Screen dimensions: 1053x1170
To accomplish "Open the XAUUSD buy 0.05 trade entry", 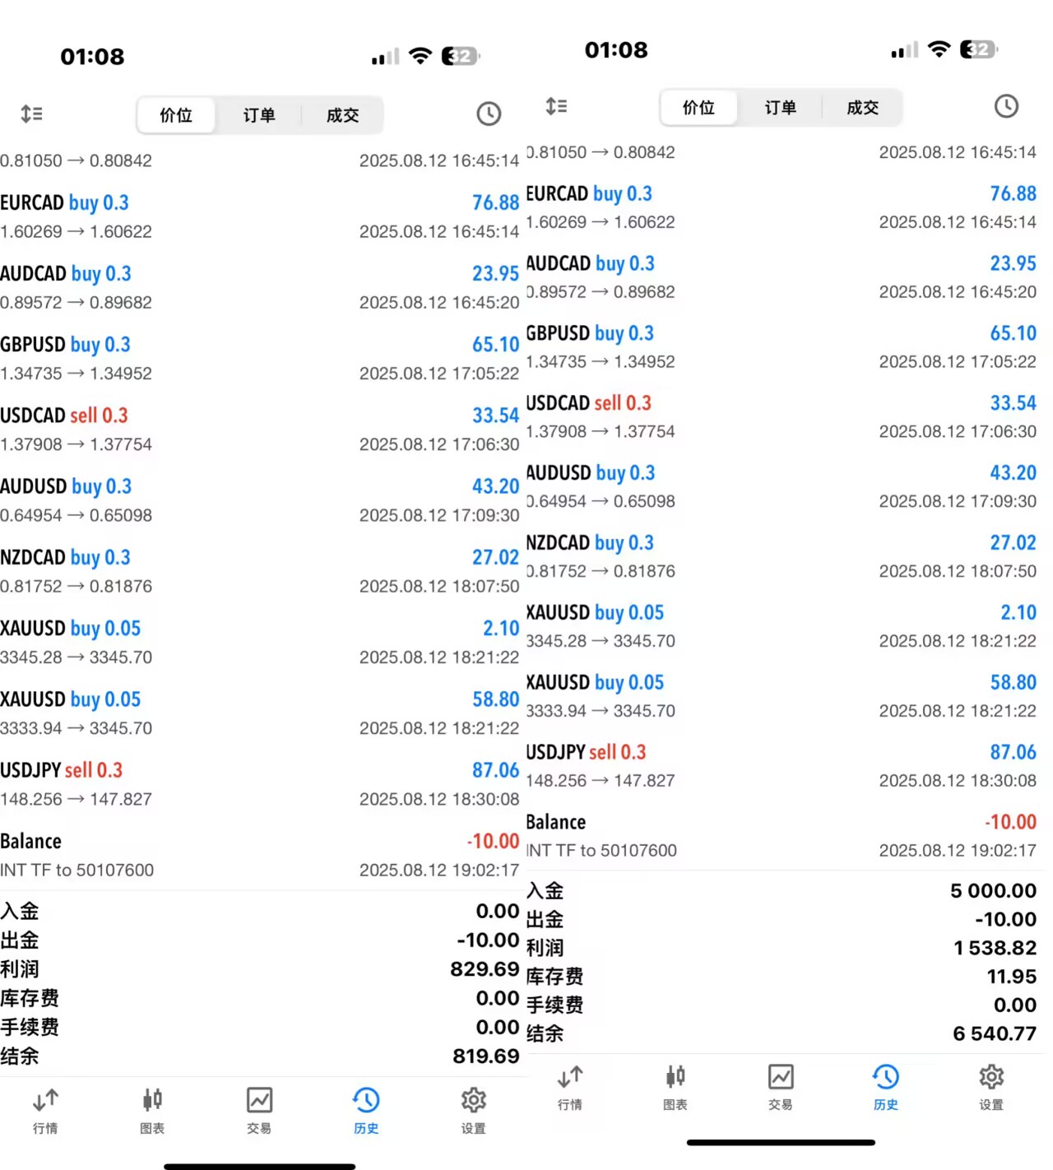I will 247,642.
